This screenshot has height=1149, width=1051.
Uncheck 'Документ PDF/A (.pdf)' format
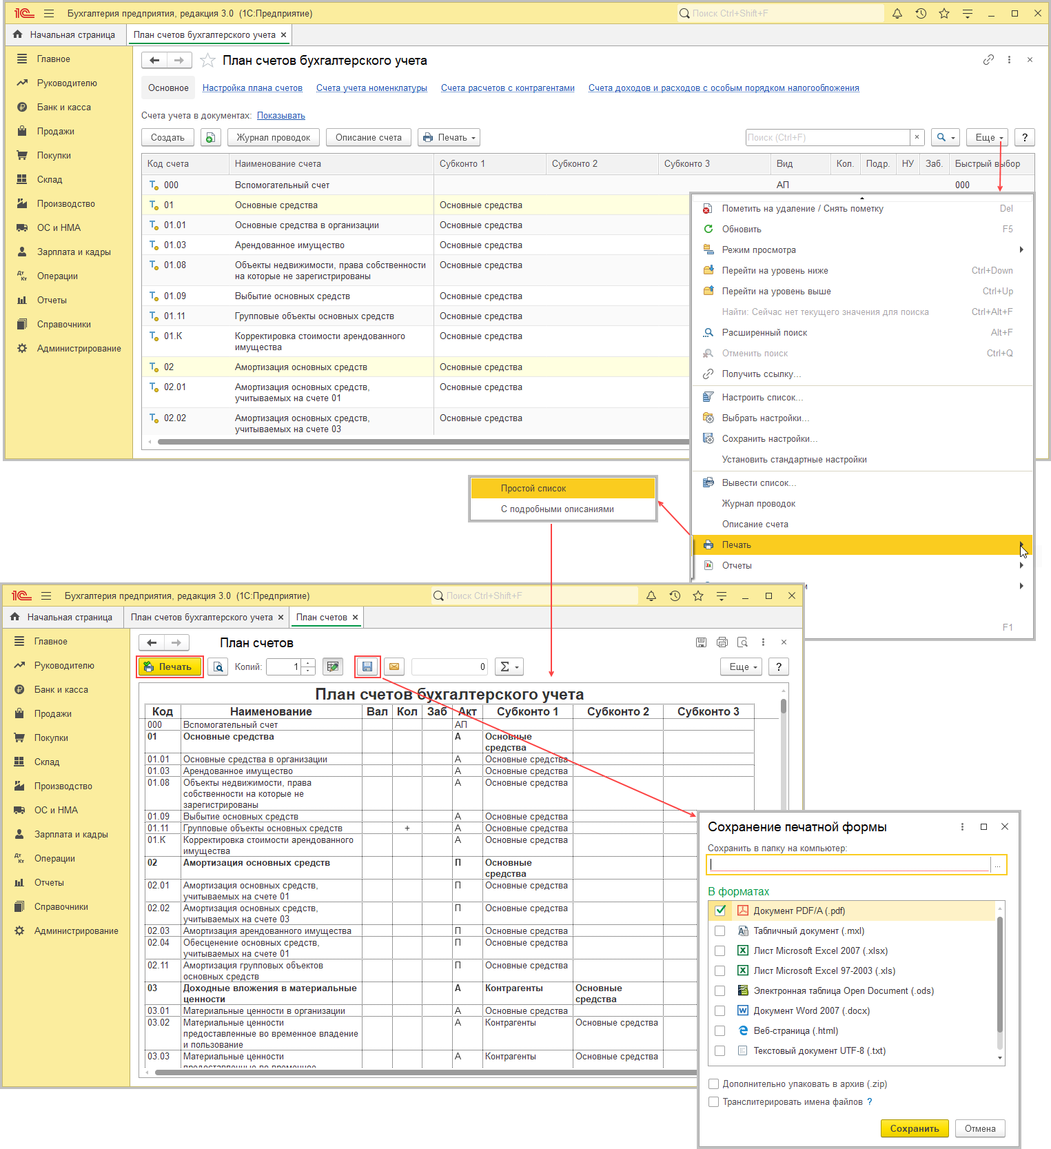click(720, 911)
